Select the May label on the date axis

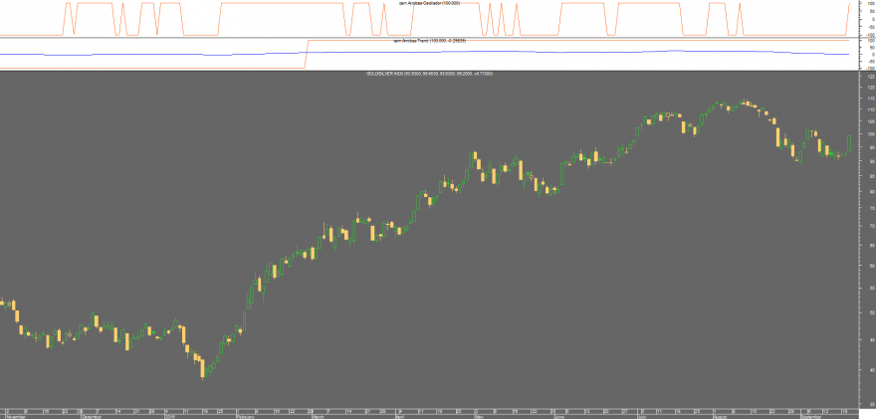pos(478,416)
